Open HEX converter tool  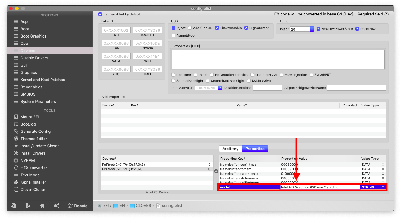coord(30,168)
